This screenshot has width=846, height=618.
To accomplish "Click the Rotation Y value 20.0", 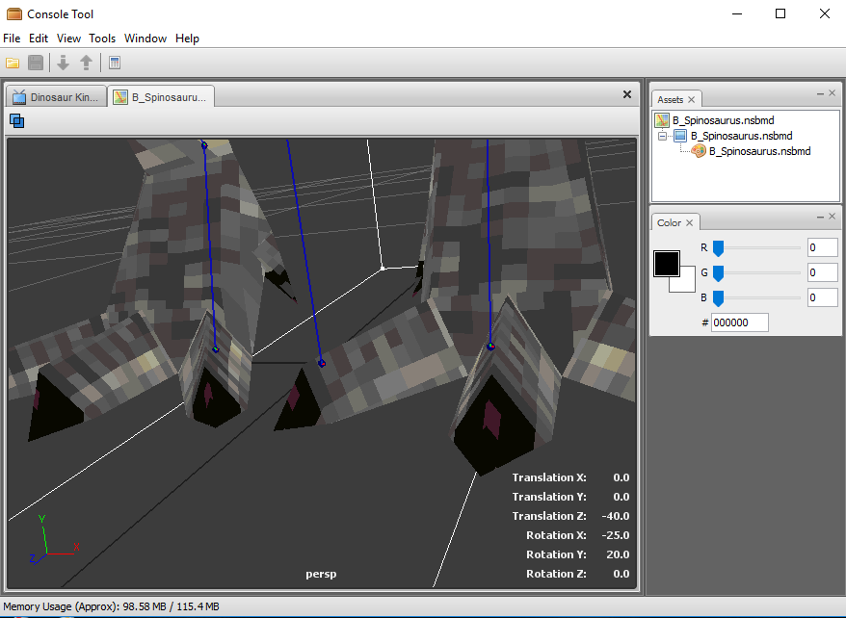I will pos(618,554).
